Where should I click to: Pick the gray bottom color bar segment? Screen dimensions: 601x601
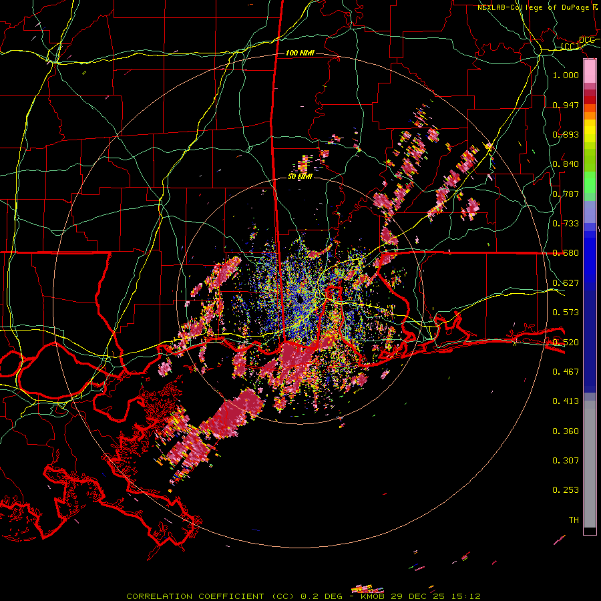click(x=590, y=464)
